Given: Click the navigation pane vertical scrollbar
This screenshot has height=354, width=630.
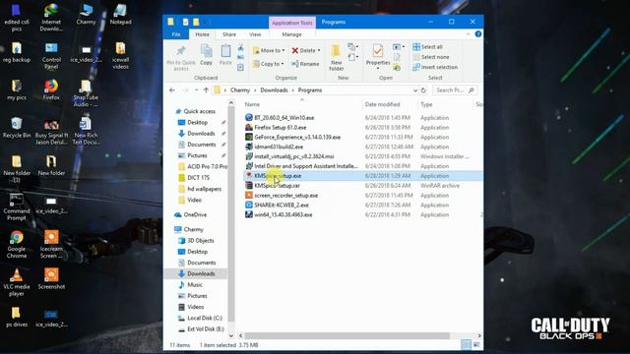Looking at the screenshot, I should (231, 213).
